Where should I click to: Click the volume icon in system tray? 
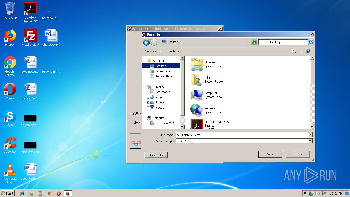click(x=317, y=193)
